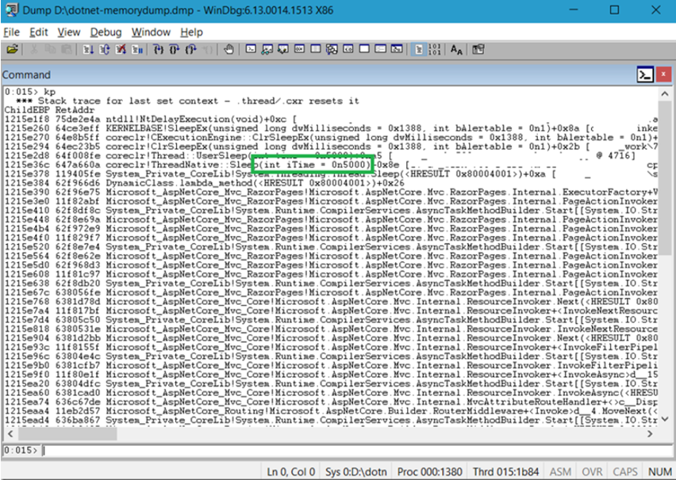676x480 pixels.
Task: Click the OVR status bar indicator
Action: point(592,472)
